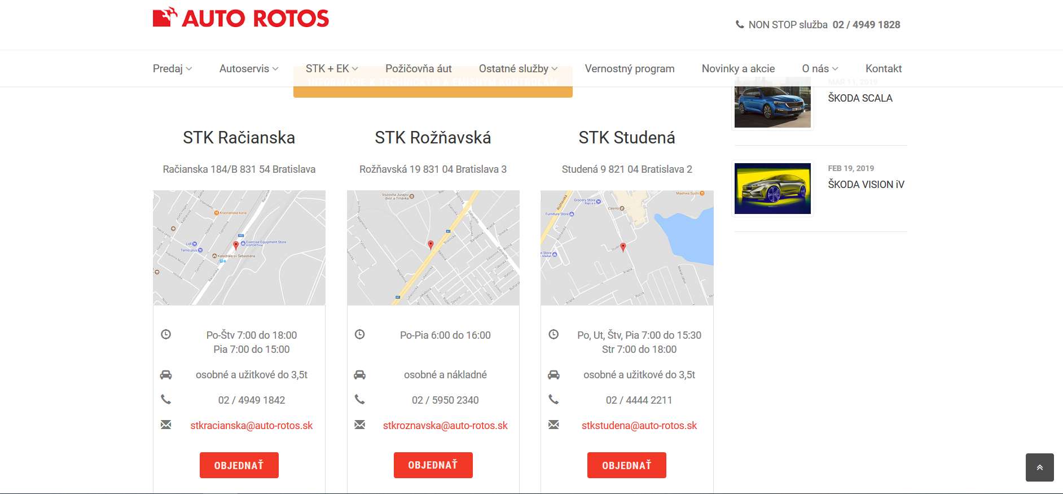
Task: Click the car icon in STK Rožňavská card
Action: tap(359, 374)
